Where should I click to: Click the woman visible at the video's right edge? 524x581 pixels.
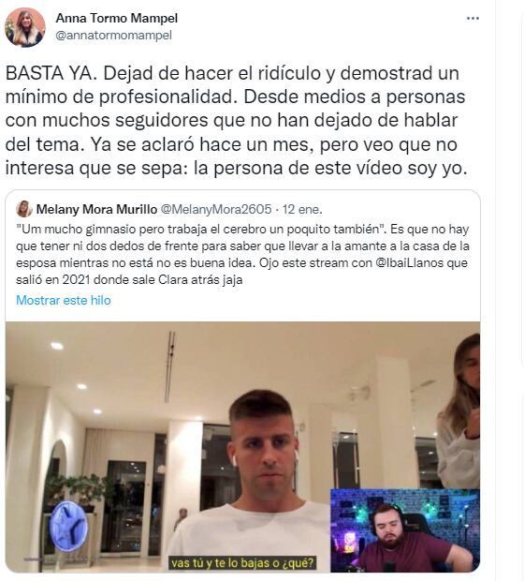point(458,411)
